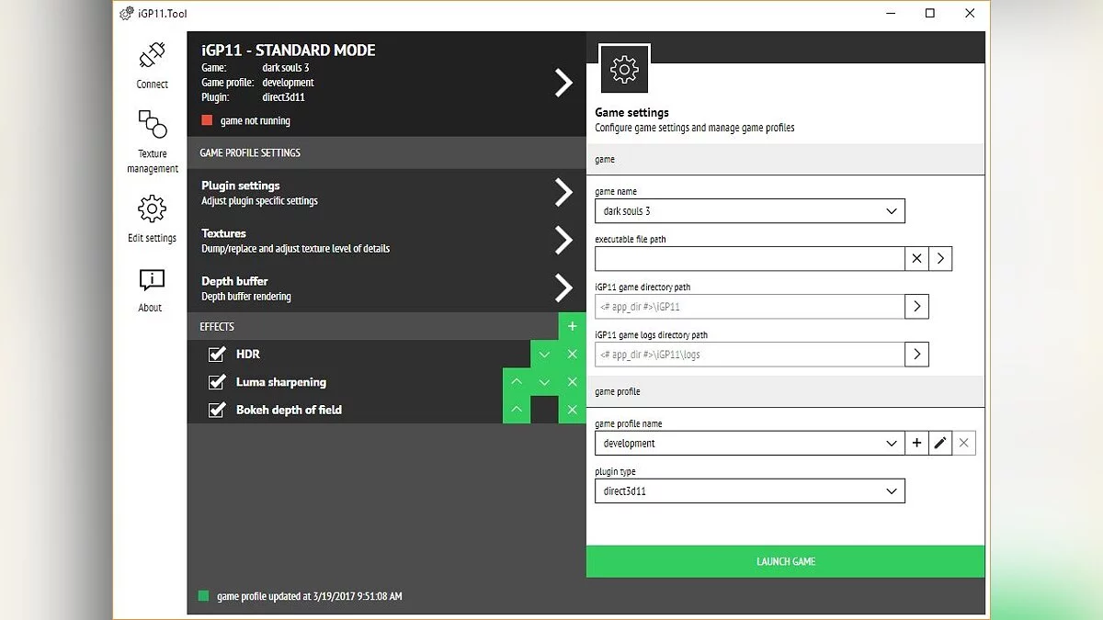Clear the executable file path
This screenshot has width=1103, height=620.
916,259
